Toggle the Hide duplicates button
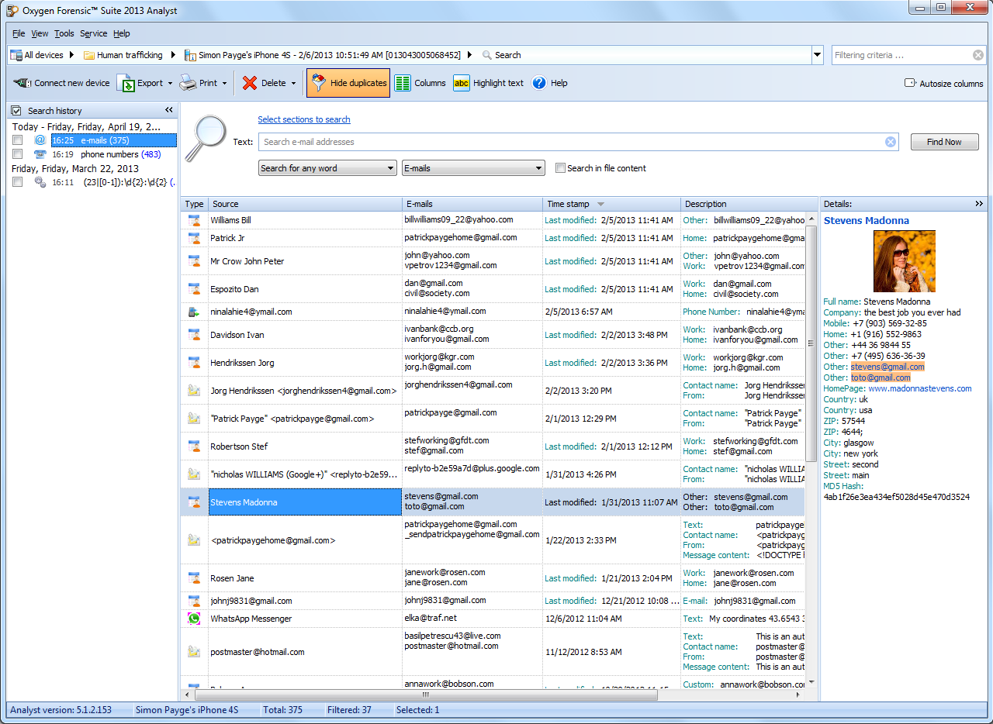This screenshot has width=993, height=724. click(348, 83)
